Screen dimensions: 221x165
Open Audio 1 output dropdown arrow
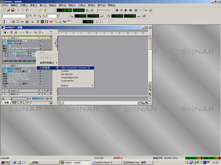click(40, 48)
